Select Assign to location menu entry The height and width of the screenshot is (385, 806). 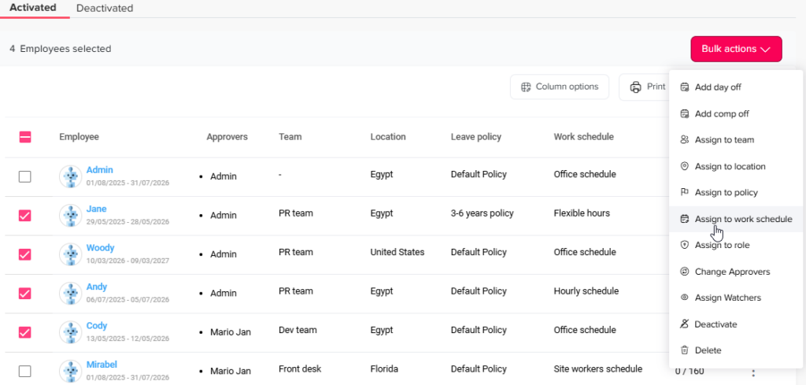point(736,167)
